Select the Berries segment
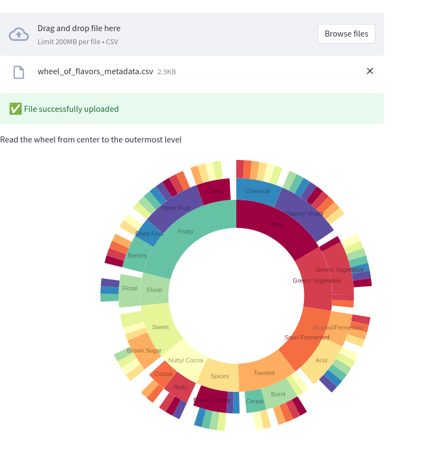Screen dimensions: 442x465 pos(138,255)
